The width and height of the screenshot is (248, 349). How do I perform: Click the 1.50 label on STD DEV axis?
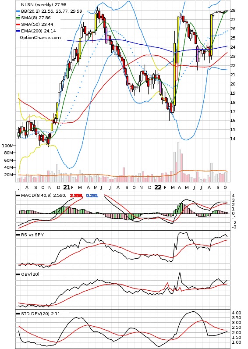[x=237, y=338]
